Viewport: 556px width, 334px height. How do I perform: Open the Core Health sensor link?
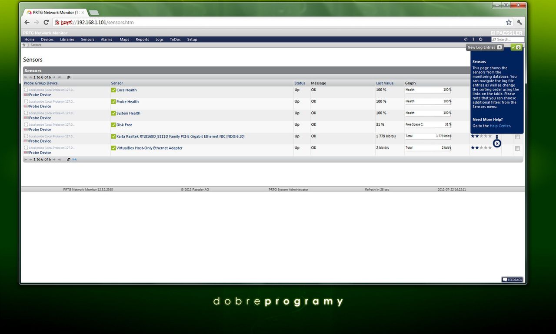(127, 90)
